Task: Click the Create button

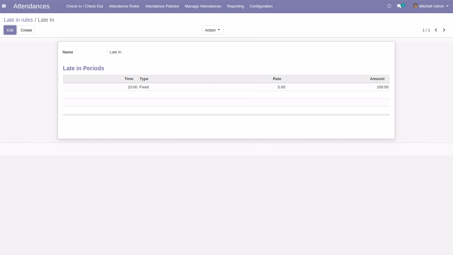Action: (x=26, y=30)
